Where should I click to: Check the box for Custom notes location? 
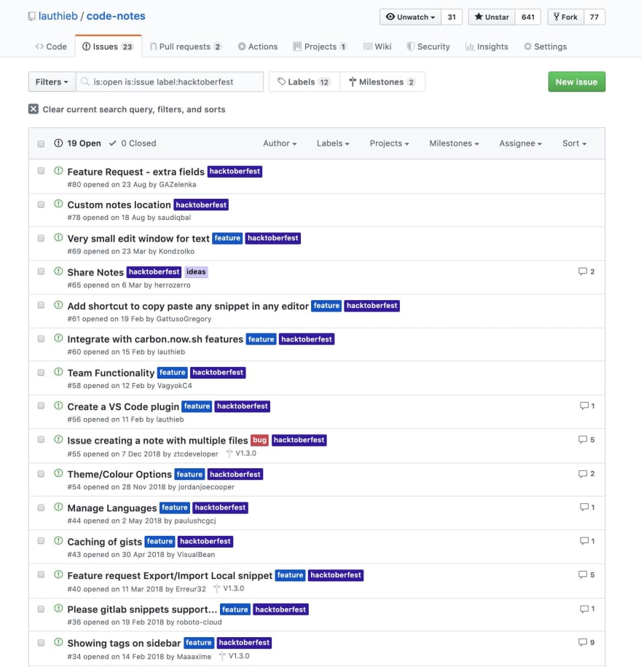41,204
